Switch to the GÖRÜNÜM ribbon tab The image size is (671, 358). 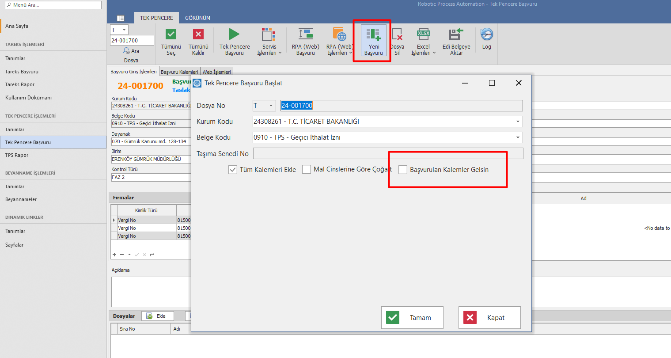[197, 18]
